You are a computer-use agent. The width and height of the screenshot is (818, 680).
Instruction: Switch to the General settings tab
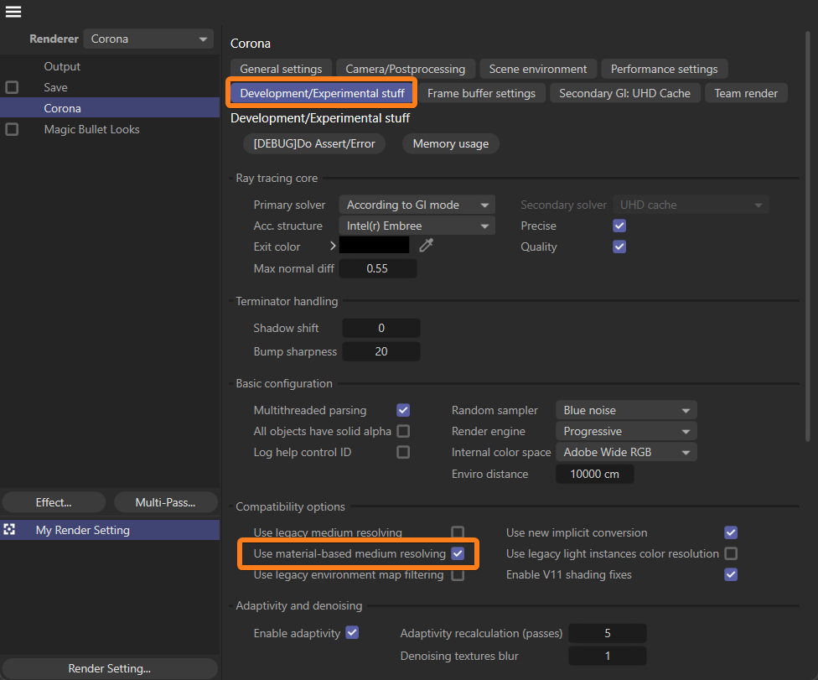click(281, 69)
